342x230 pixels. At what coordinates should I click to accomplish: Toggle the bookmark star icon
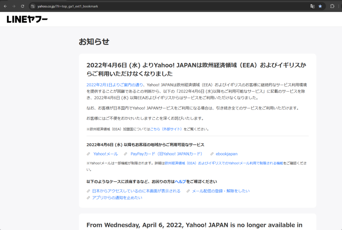pos(320,6)
